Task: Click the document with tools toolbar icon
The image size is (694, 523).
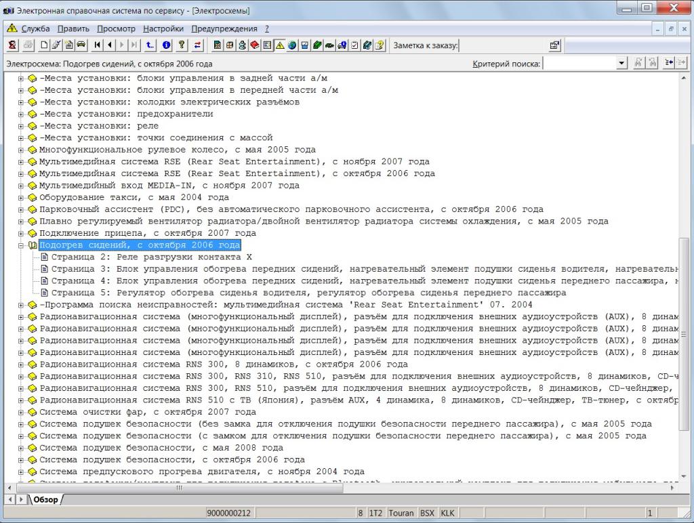Action: pyautogui.click(x=56, y=45)
